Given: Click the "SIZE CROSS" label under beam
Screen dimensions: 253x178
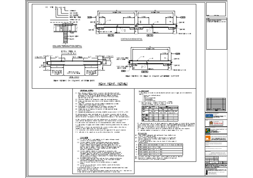Looking at the screenshot, I should [x=74, y=77].
